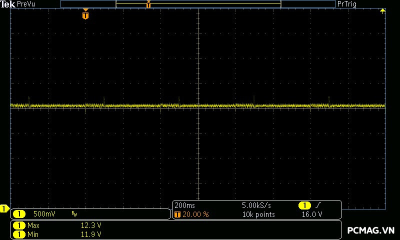The width and height of the screenshot is (400, 240).
Task: Select the 5.00kS/s sample rate readout
Action: (x=256, y=205)
